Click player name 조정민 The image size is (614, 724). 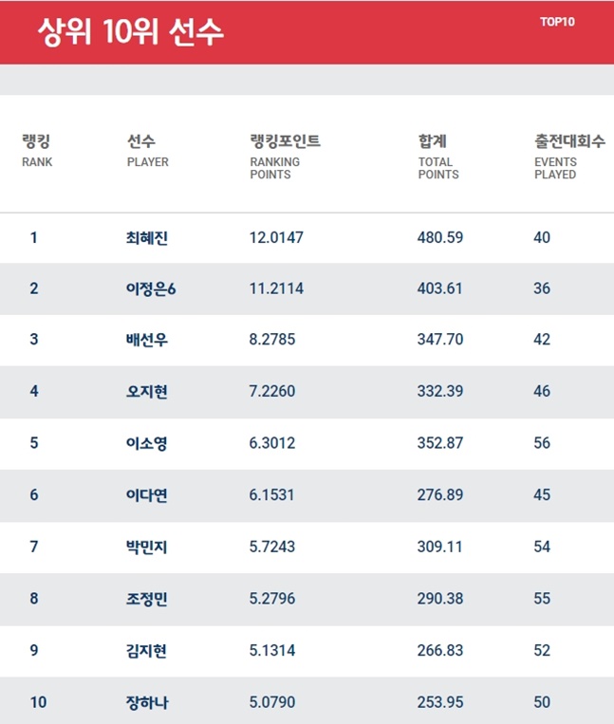coord(147,598)
